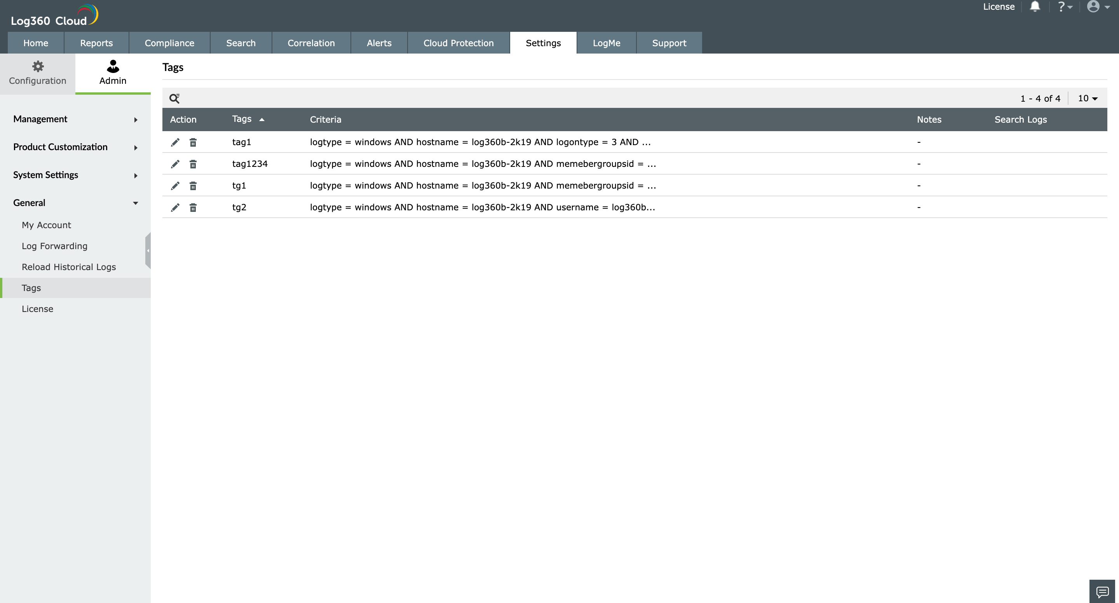Open the table search icon
The width and height of the screenshot is (1119, 603).
(x=174, y=99)
